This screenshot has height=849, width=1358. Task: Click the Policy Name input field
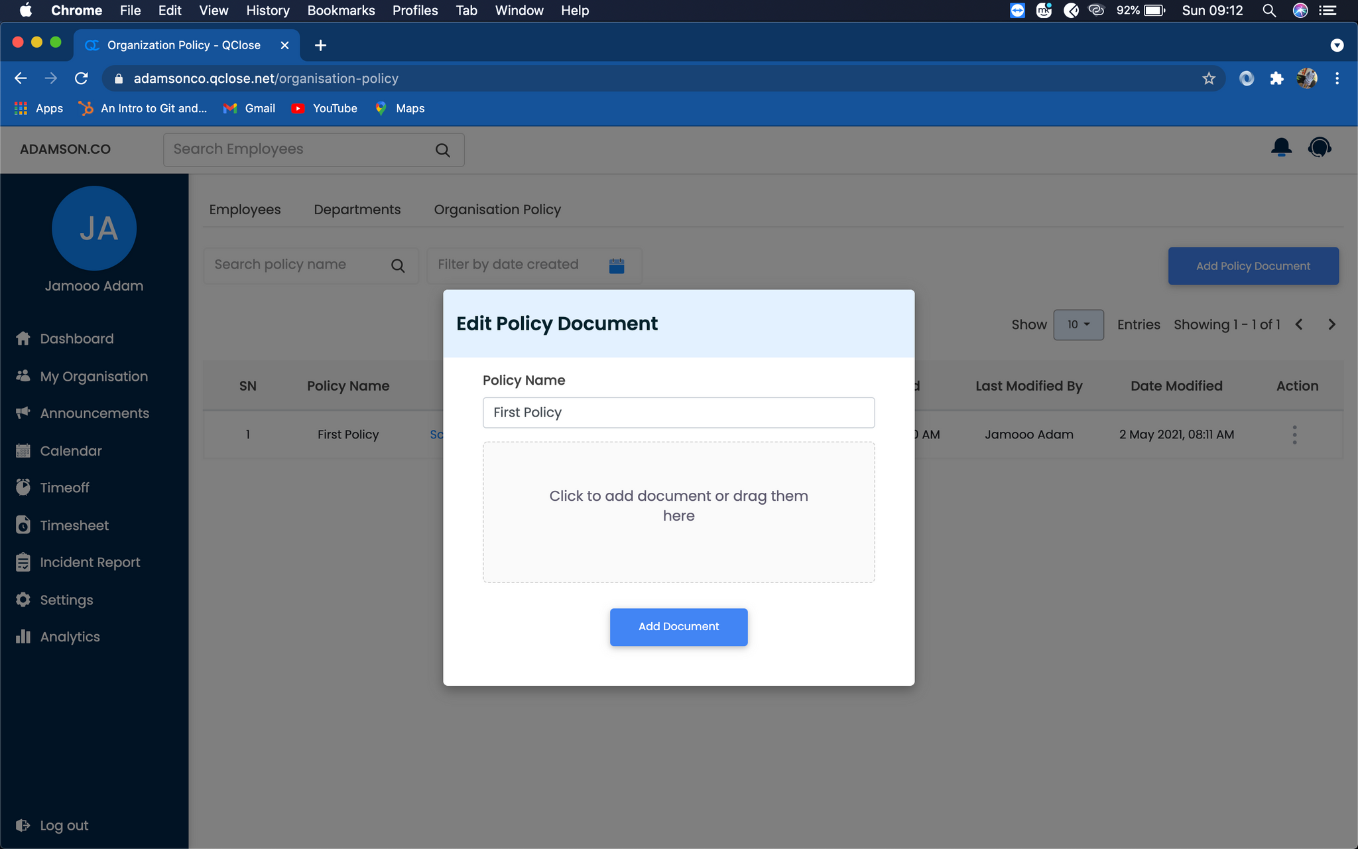click(678, 413)
